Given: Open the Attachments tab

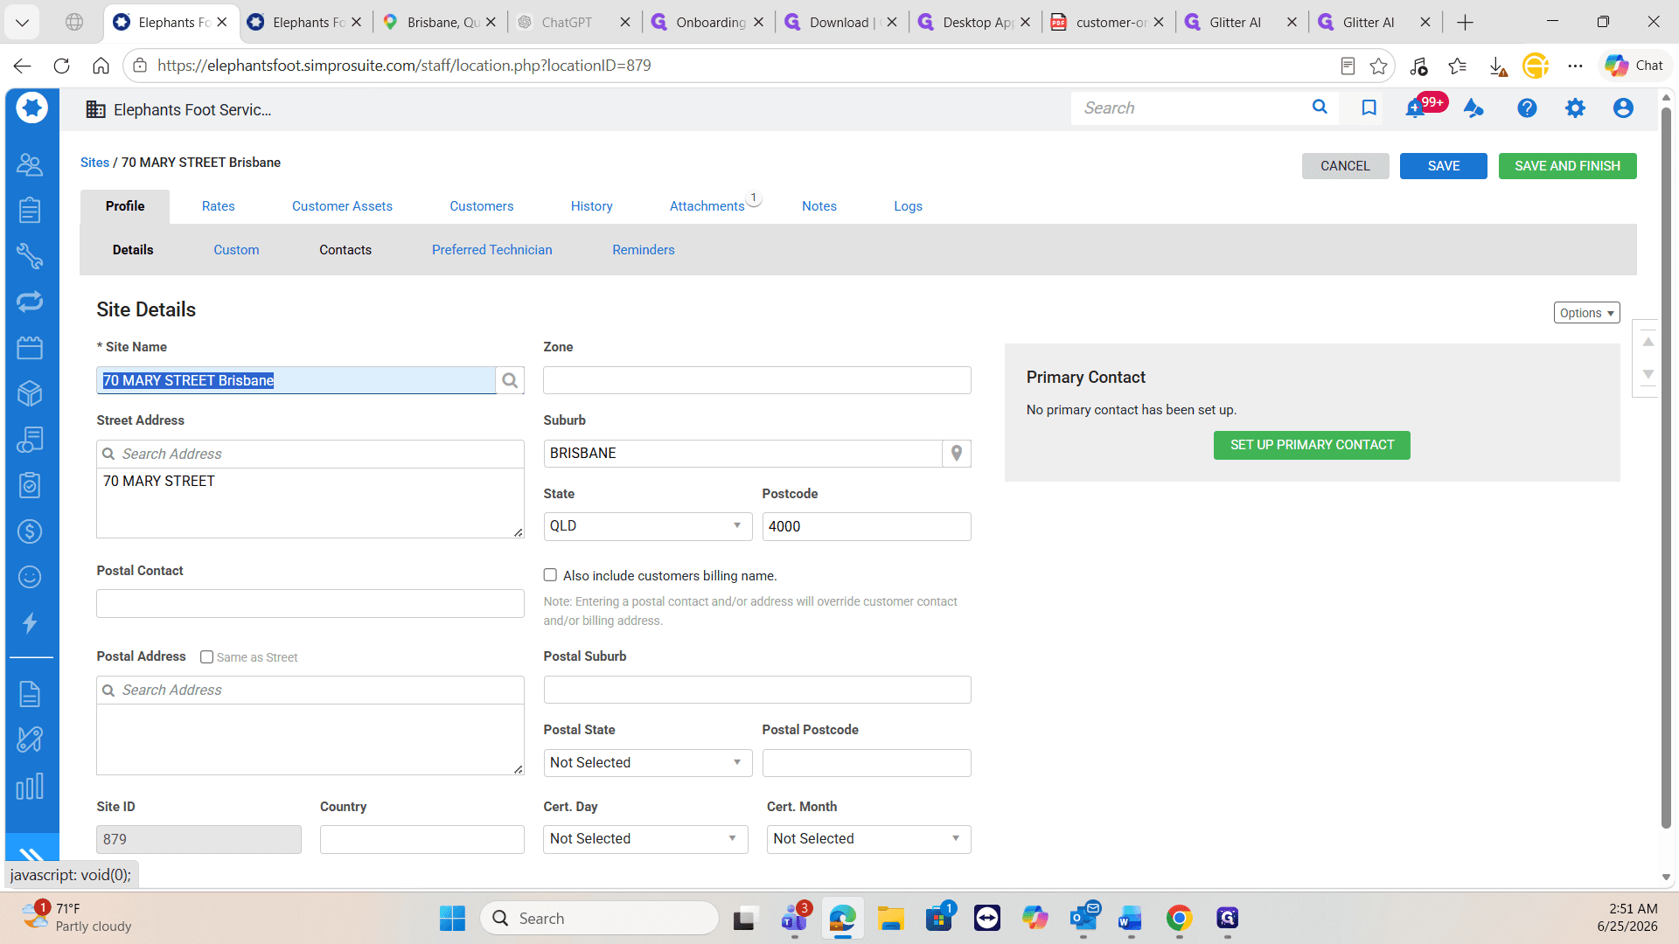Looking at the screenshot, I should point(707,206).
